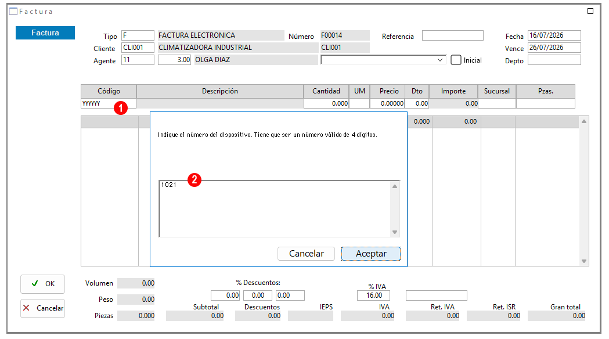Click the Fecha field 16/07/2026
Viewport: 609px width, 339px height.
[x=554, y=35]
